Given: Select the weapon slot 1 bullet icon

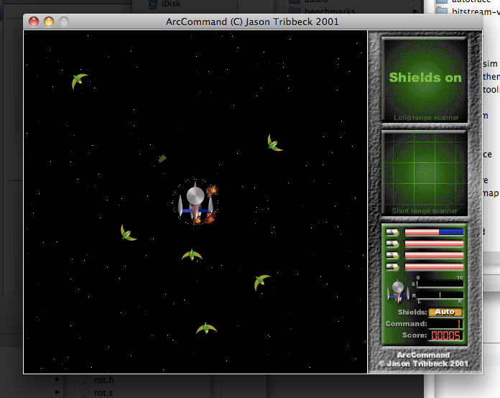Looking at the screenshot, I should click(392, 233).
